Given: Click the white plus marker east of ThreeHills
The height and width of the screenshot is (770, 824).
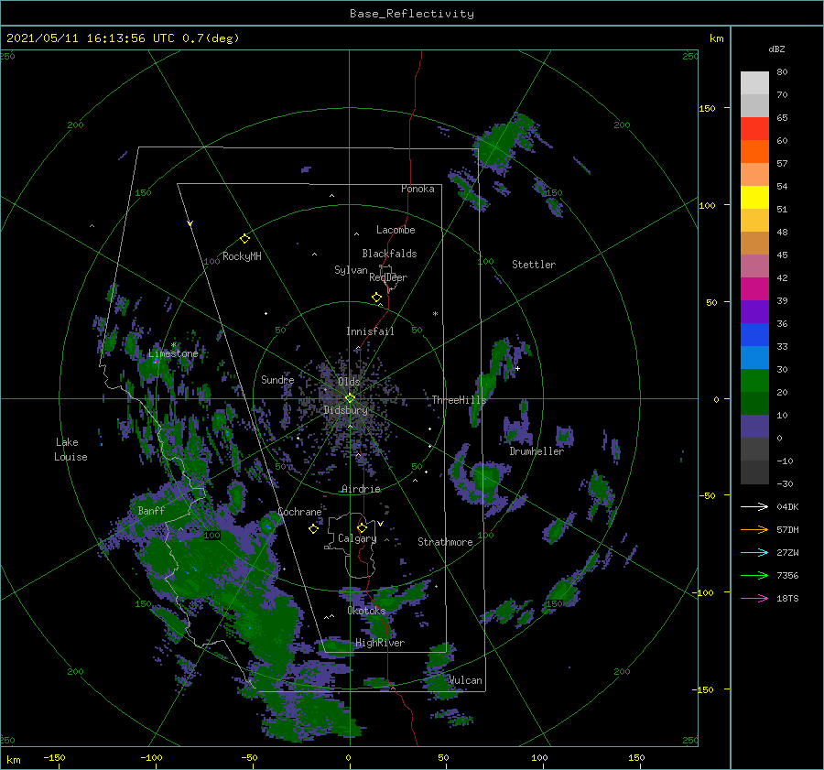Looking at the screenshot, I should pos(517,368).
